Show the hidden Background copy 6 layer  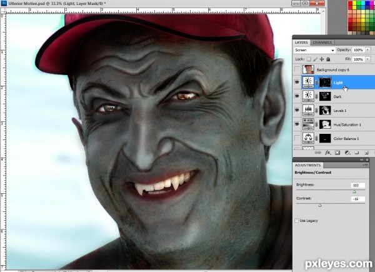[297, 69]
